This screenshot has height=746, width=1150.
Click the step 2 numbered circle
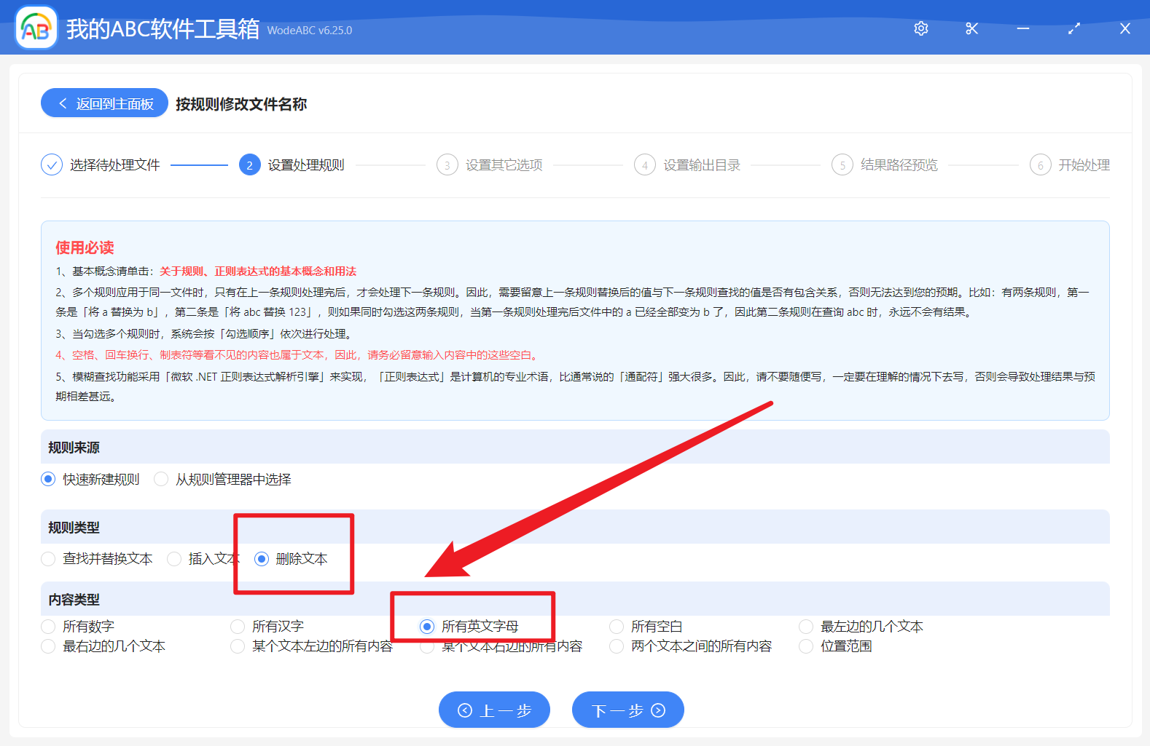tap(249, 165)
